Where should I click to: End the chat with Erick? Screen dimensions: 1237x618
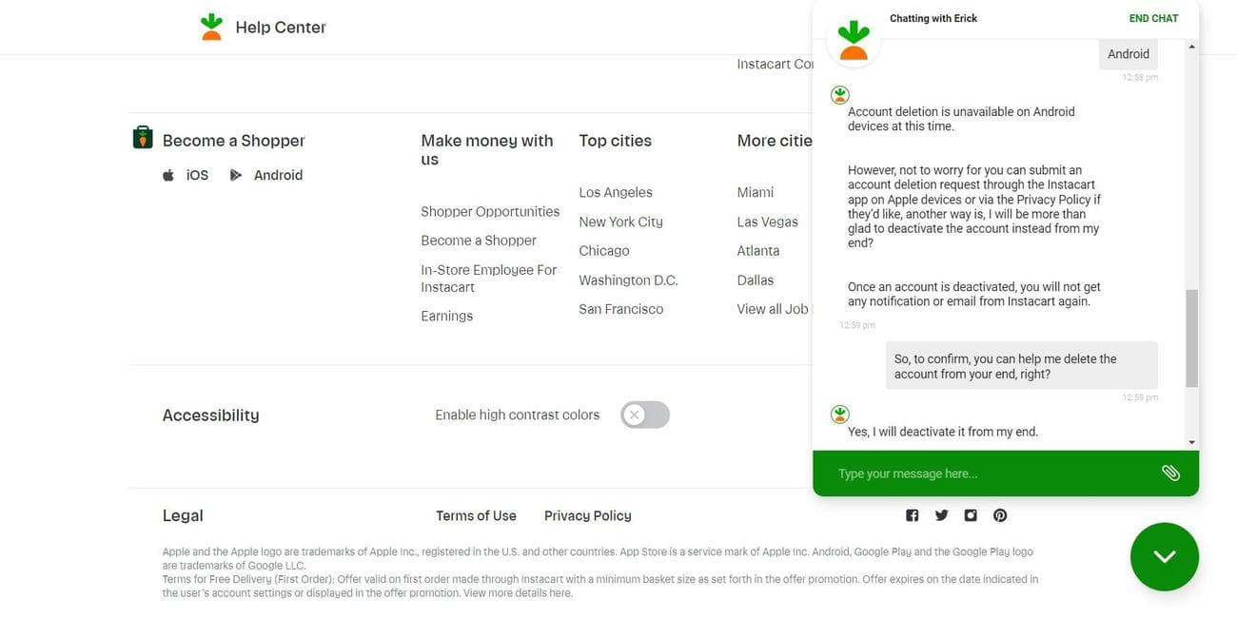click(1152, 18)
